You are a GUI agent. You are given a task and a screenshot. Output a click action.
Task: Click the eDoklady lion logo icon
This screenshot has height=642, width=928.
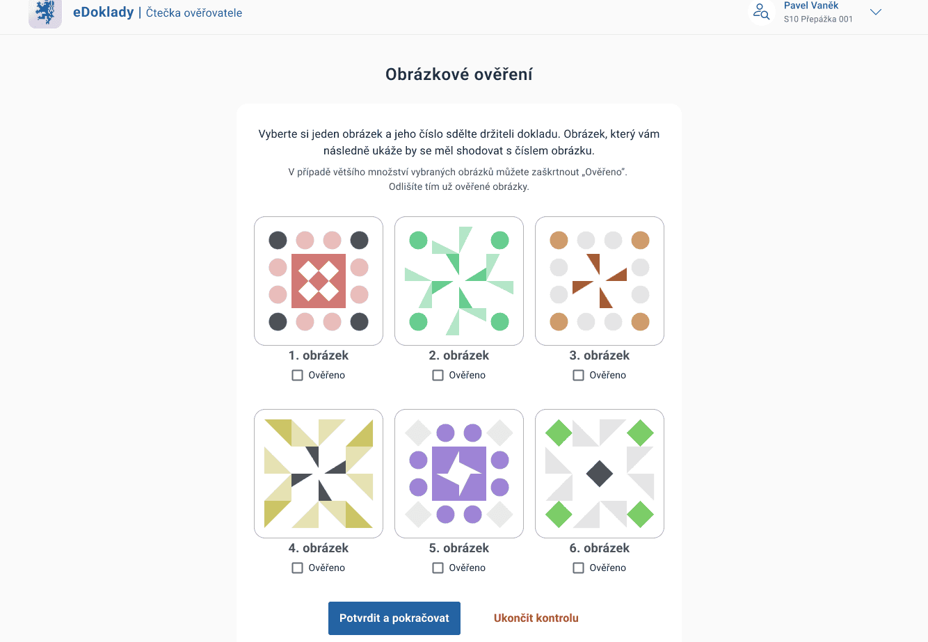click(45, 13)
